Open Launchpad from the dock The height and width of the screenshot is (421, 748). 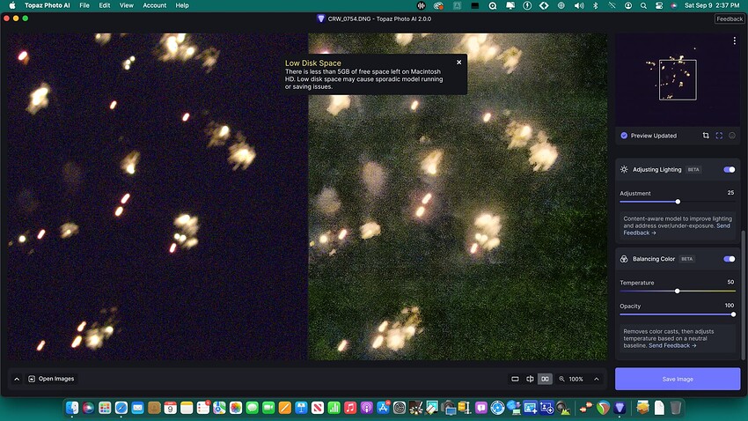click(105, 408)
